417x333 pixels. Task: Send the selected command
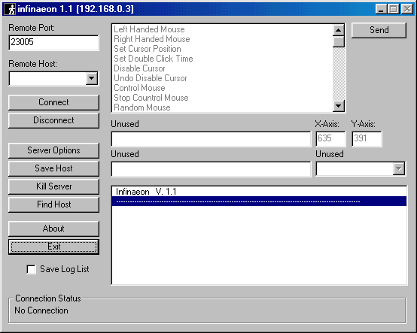[379, 30]
